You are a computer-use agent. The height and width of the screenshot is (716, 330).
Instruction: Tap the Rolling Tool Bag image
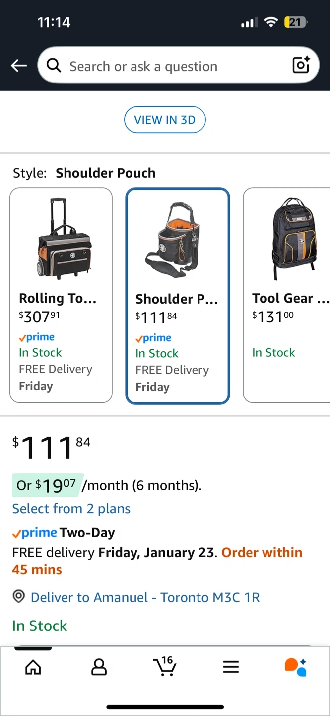pyautogui.click(x=61, y=239)
